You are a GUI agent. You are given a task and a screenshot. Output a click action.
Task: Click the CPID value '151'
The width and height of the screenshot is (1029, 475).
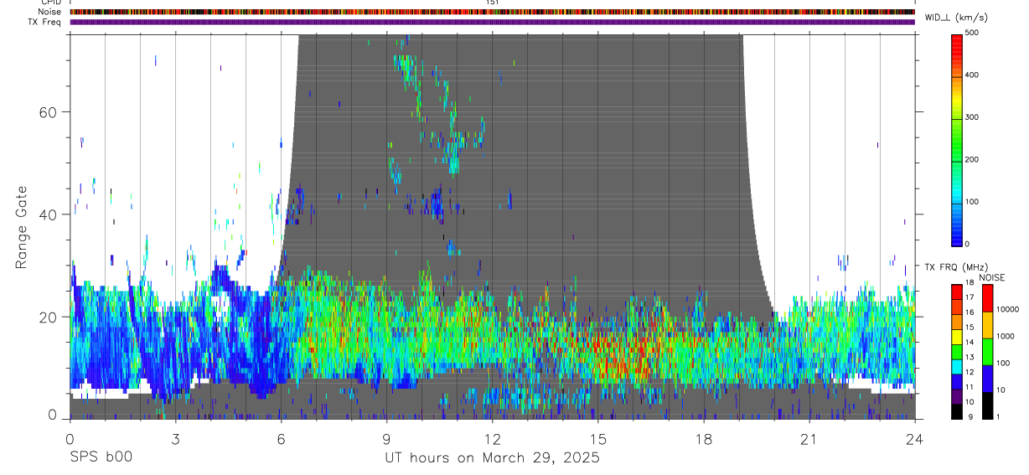pos(493,3)
